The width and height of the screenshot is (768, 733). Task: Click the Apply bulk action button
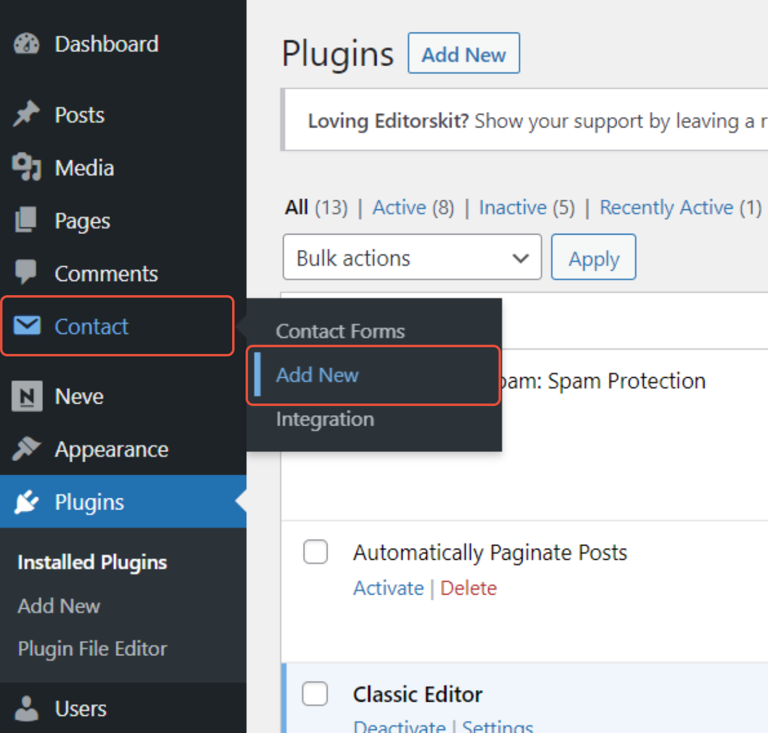(593, 257)
